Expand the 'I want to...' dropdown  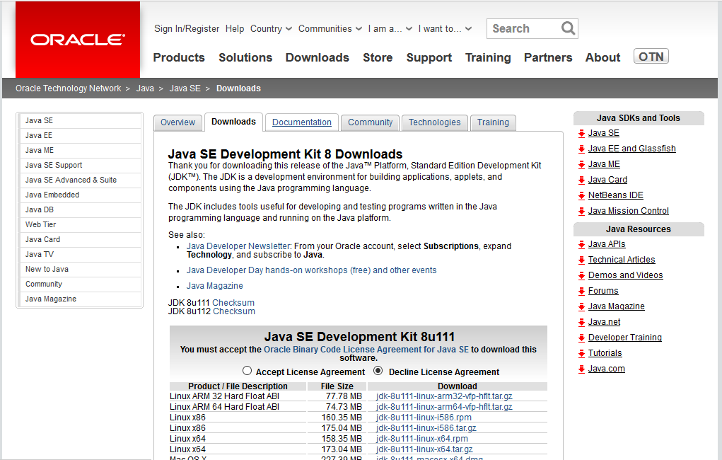pyautogui.click(x=445, y=28)
